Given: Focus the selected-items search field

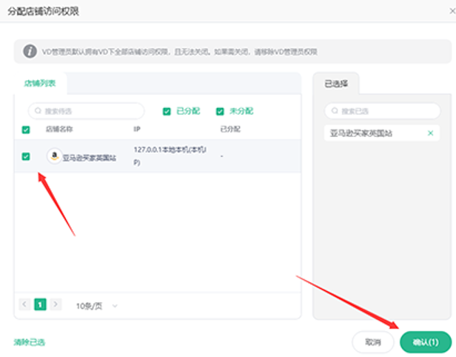Looking at the screenshot, I should tap(382, 111).
